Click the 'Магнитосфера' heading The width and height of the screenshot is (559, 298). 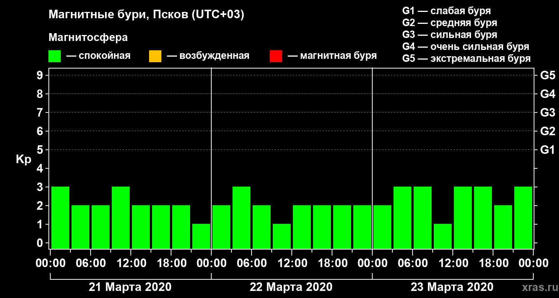tap(88, 38)
